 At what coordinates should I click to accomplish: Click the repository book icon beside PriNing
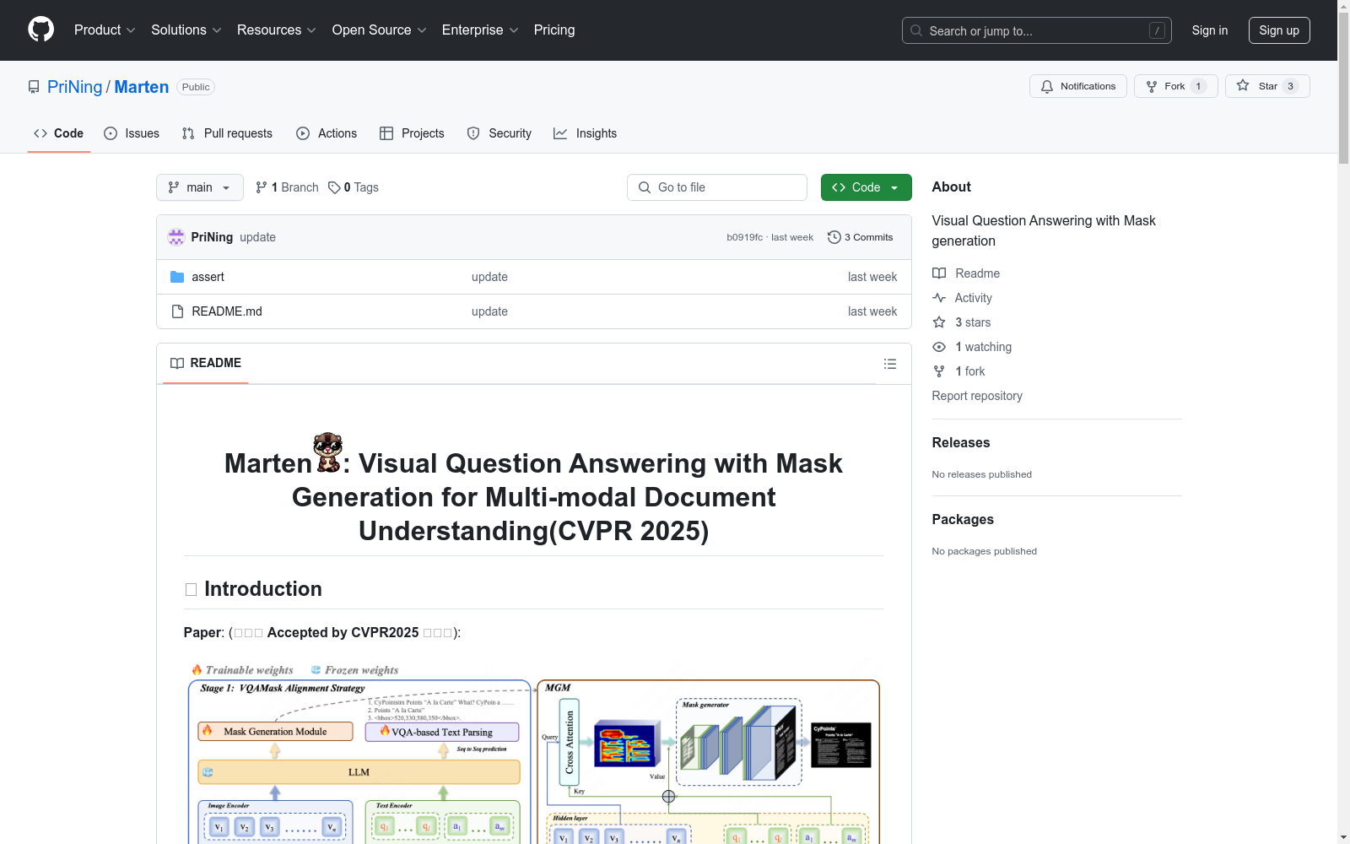tap(34, 87)
